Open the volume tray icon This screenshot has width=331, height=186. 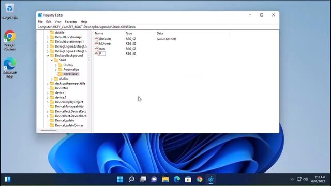tap(306, 179)
